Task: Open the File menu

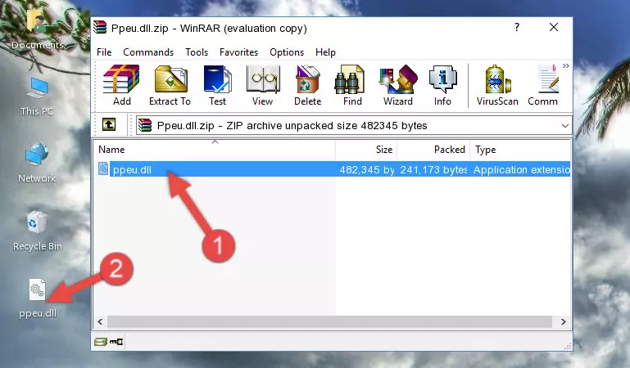Action: (104, 52)
